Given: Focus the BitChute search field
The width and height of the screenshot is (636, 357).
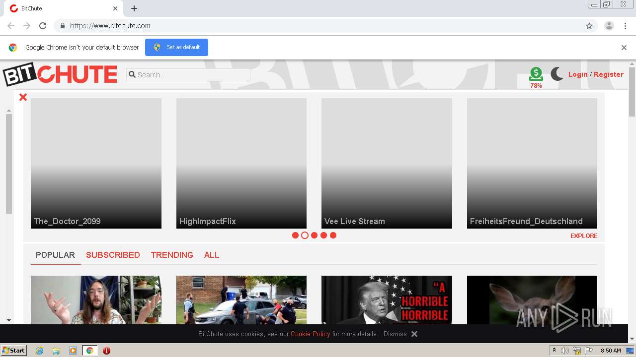Looking at the screenshot, I should point(188,74).
